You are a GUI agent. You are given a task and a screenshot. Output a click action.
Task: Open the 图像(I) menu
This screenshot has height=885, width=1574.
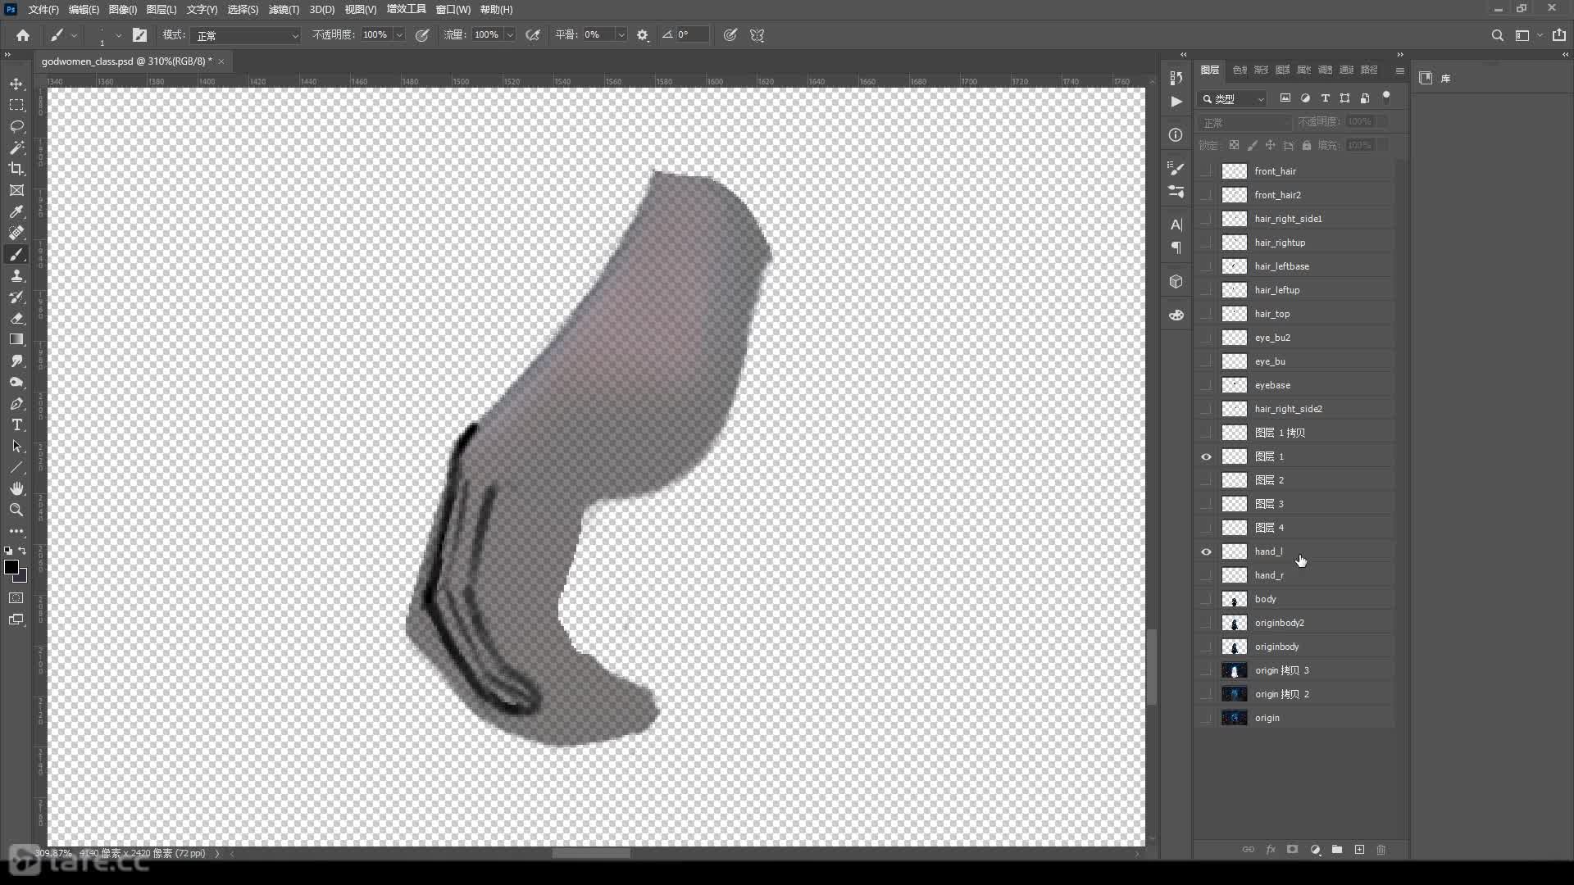coord(123,10)
